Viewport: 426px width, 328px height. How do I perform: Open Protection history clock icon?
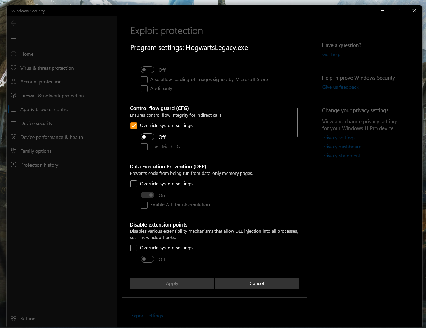click(x=14, y=165)
